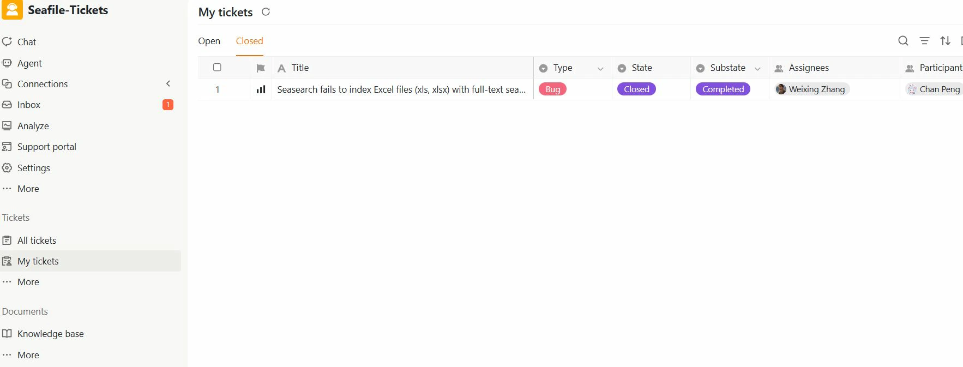This screenshot has width=963, height=367.
Task: Open the Inbox icon in sidebar
Action: [x=7, y=105]
